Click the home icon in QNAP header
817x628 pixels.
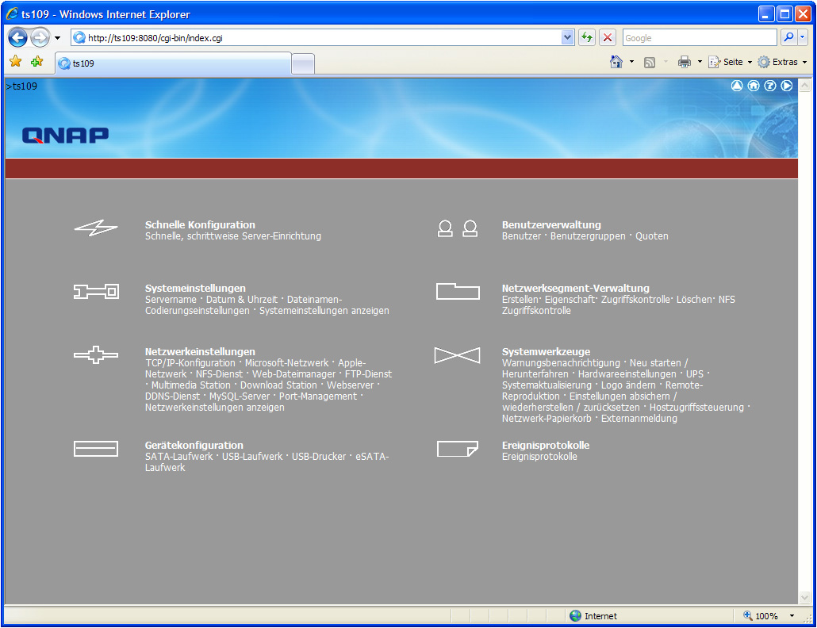pos(754,86)
